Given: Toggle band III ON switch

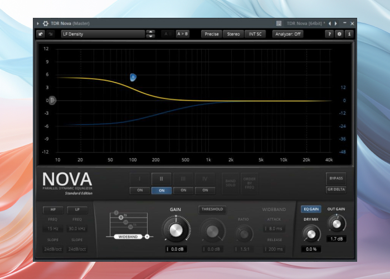Looking at the screenshot, I should [183, 190].
